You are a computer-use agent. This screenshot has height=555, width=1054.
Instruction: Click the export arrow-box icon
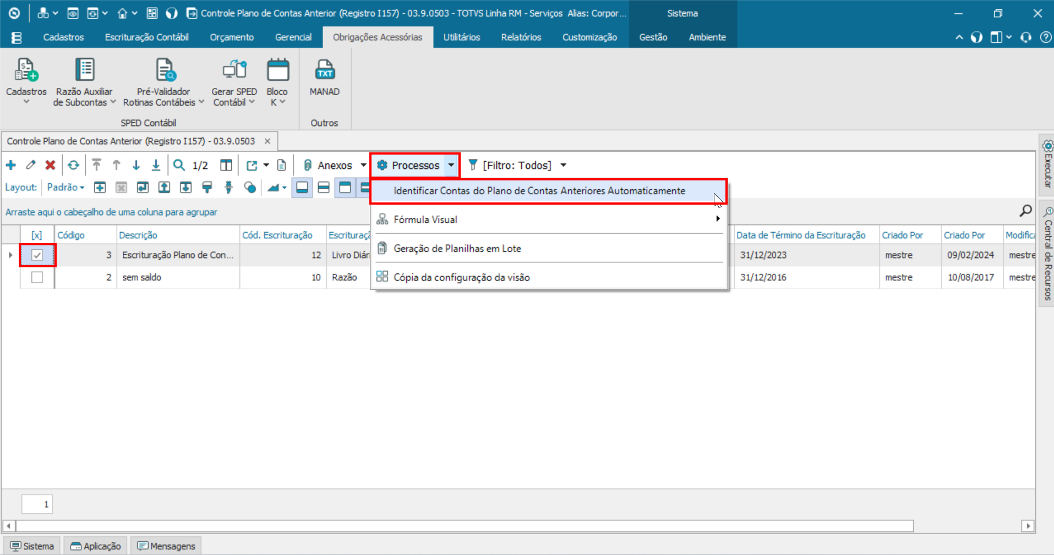click(x=252, y=165)
